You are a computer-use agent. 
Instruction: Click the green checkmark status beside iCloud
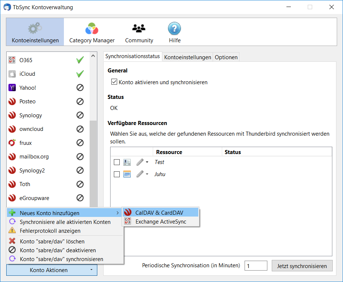(80, 74)
